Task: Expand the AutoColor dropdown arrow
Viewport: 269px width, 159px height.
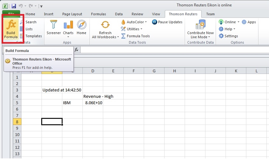Action: 146,22
